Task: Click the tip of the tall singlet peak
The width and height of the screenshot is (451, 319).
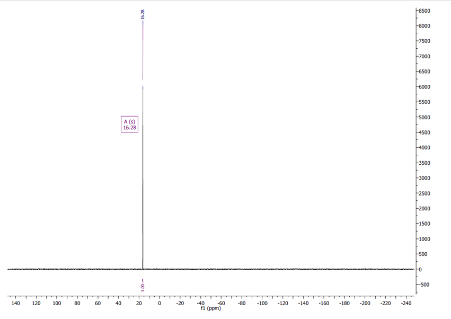Action: tap(143, 86)
